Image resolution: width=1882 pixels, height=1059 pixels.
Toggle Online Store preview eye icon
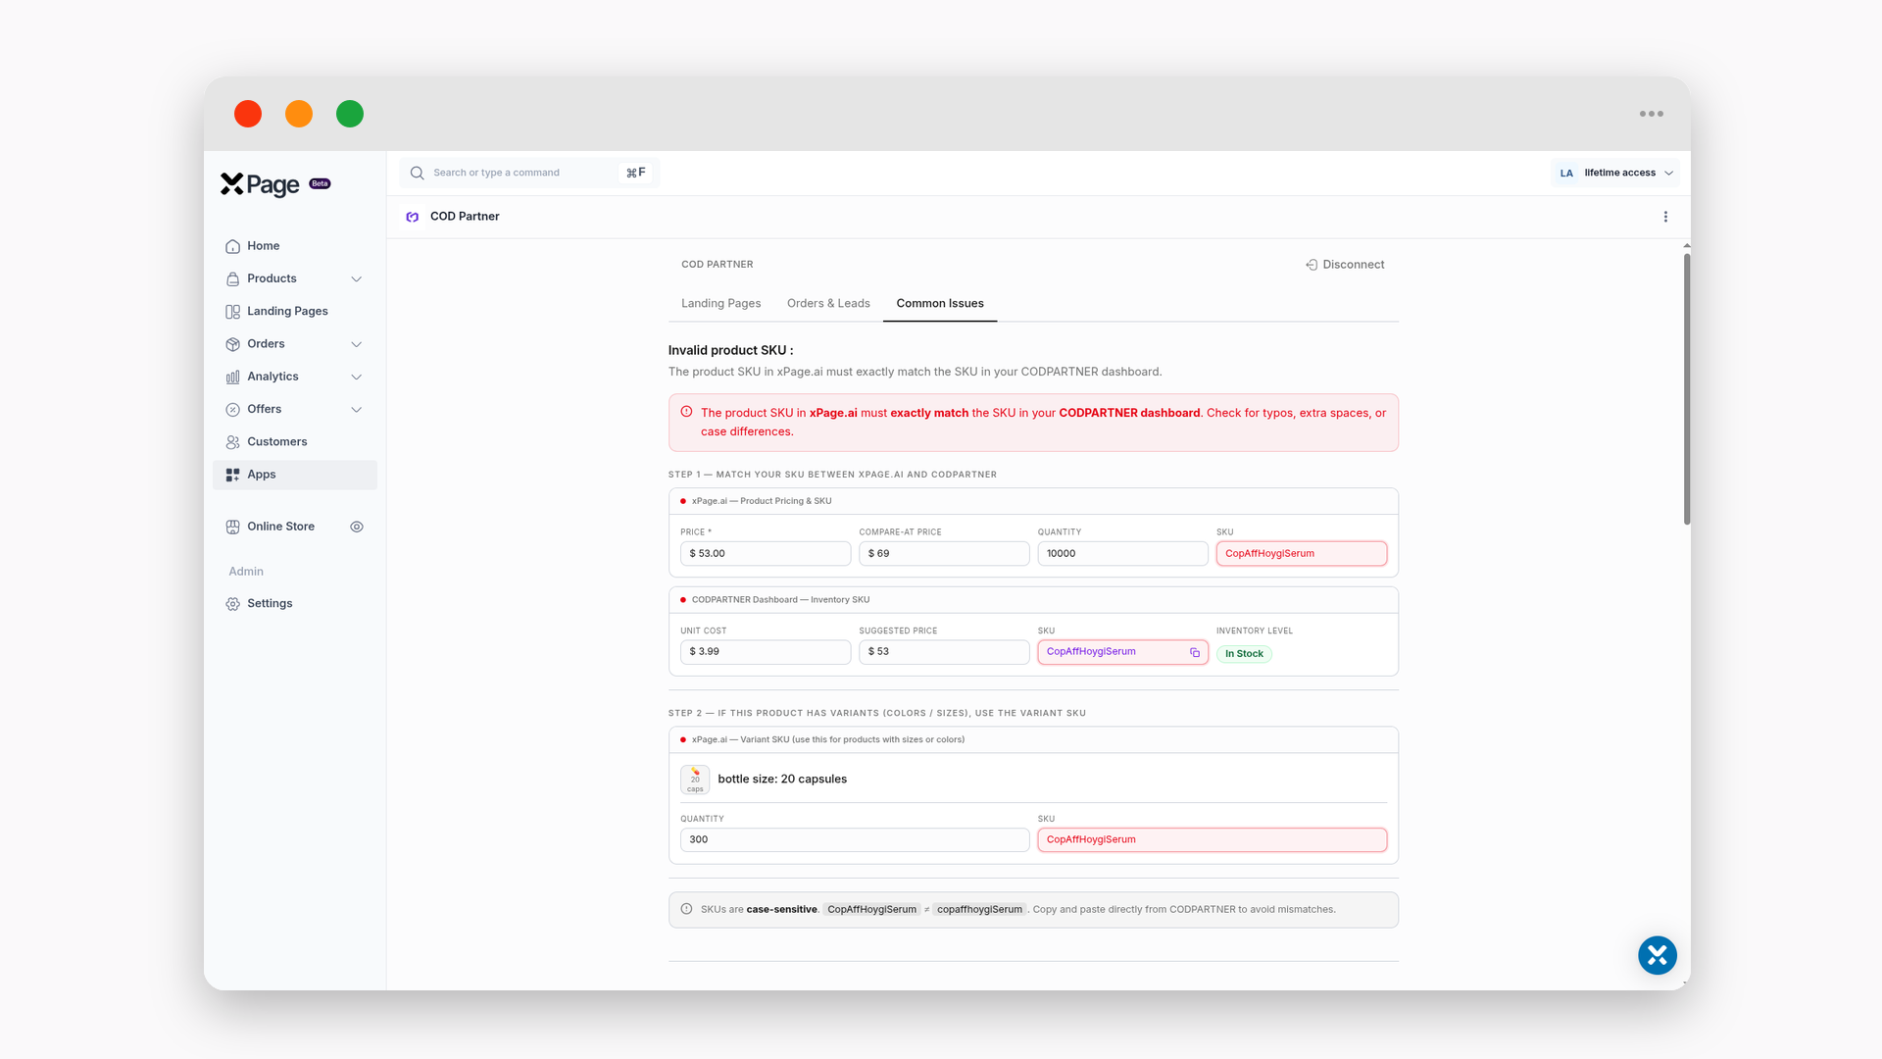click(x=357, y=527)
